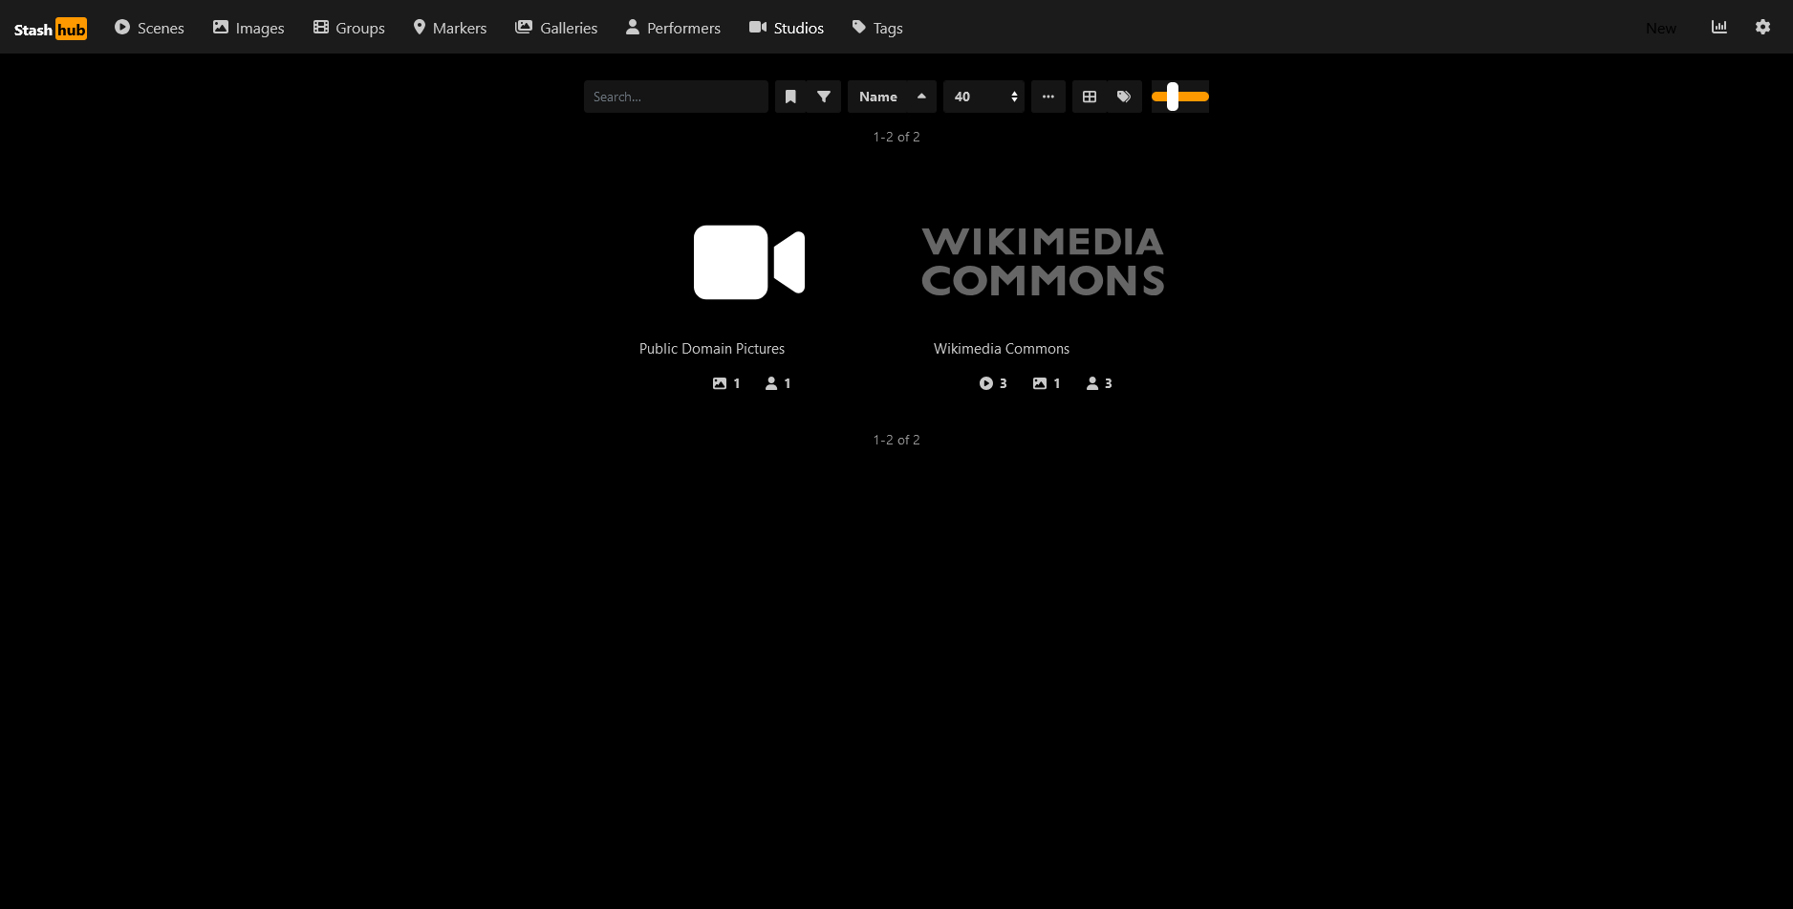This screenshot has height=909, width=1793.
Task: Focus the Search input field
Action: point(676,97)
